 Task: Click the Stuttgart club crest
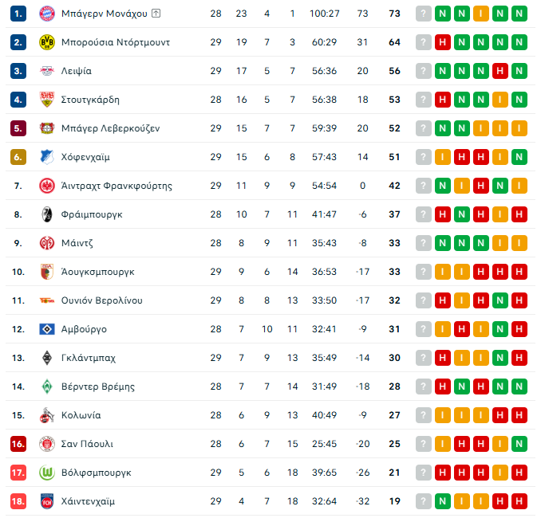(46, 100)
